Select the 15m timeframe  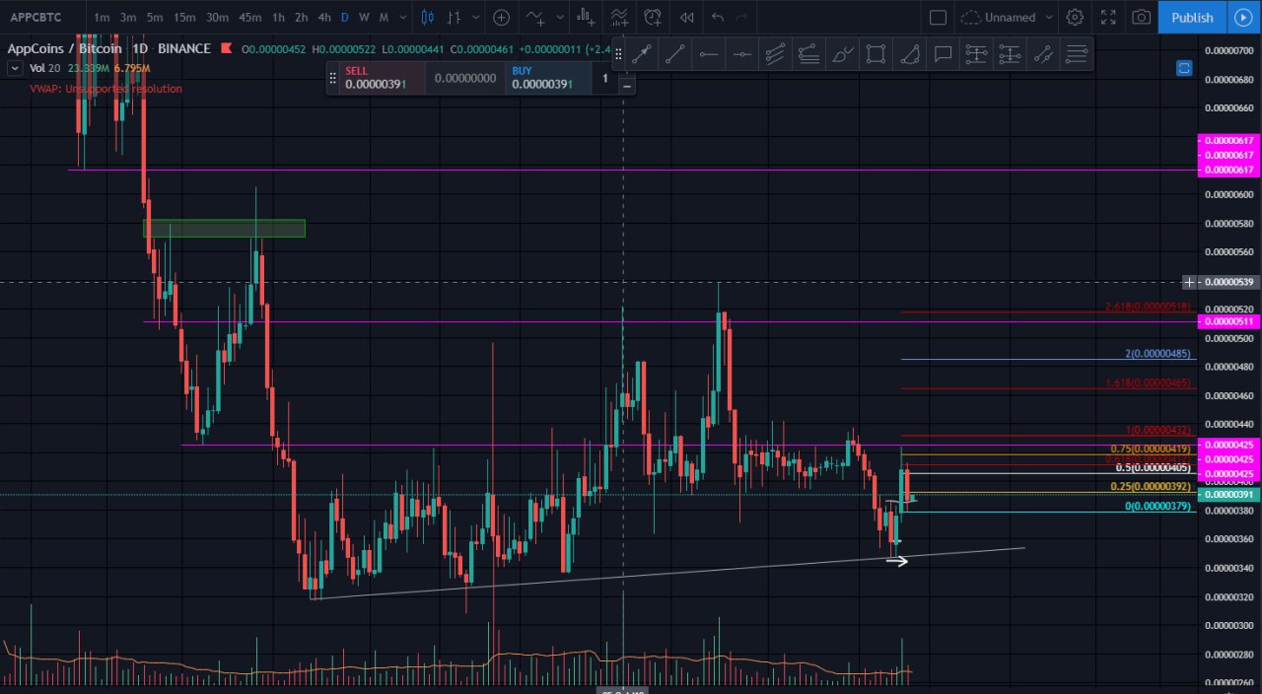[x=184, y=17]
